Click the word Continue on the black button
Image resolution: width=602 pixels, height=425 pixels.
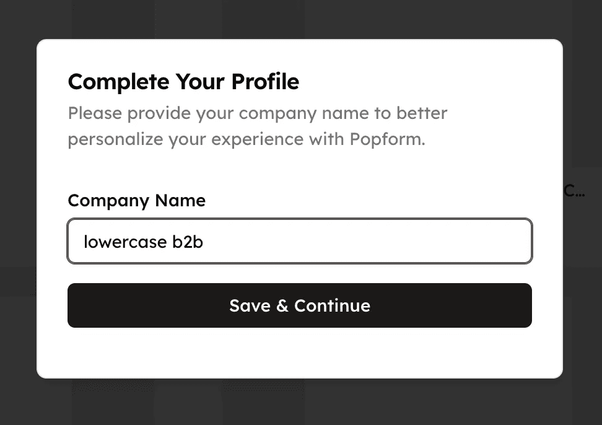coord(332,305)
